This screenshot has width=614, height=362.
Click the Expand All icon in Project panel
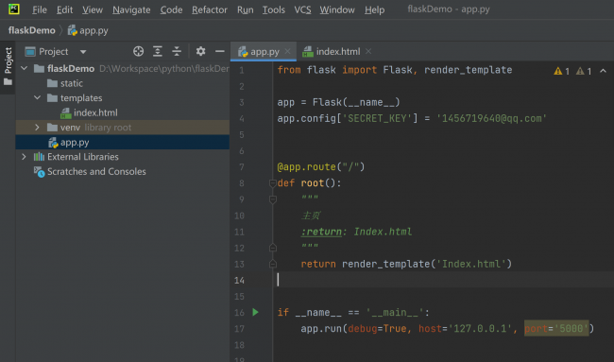(x=158, y=51)
